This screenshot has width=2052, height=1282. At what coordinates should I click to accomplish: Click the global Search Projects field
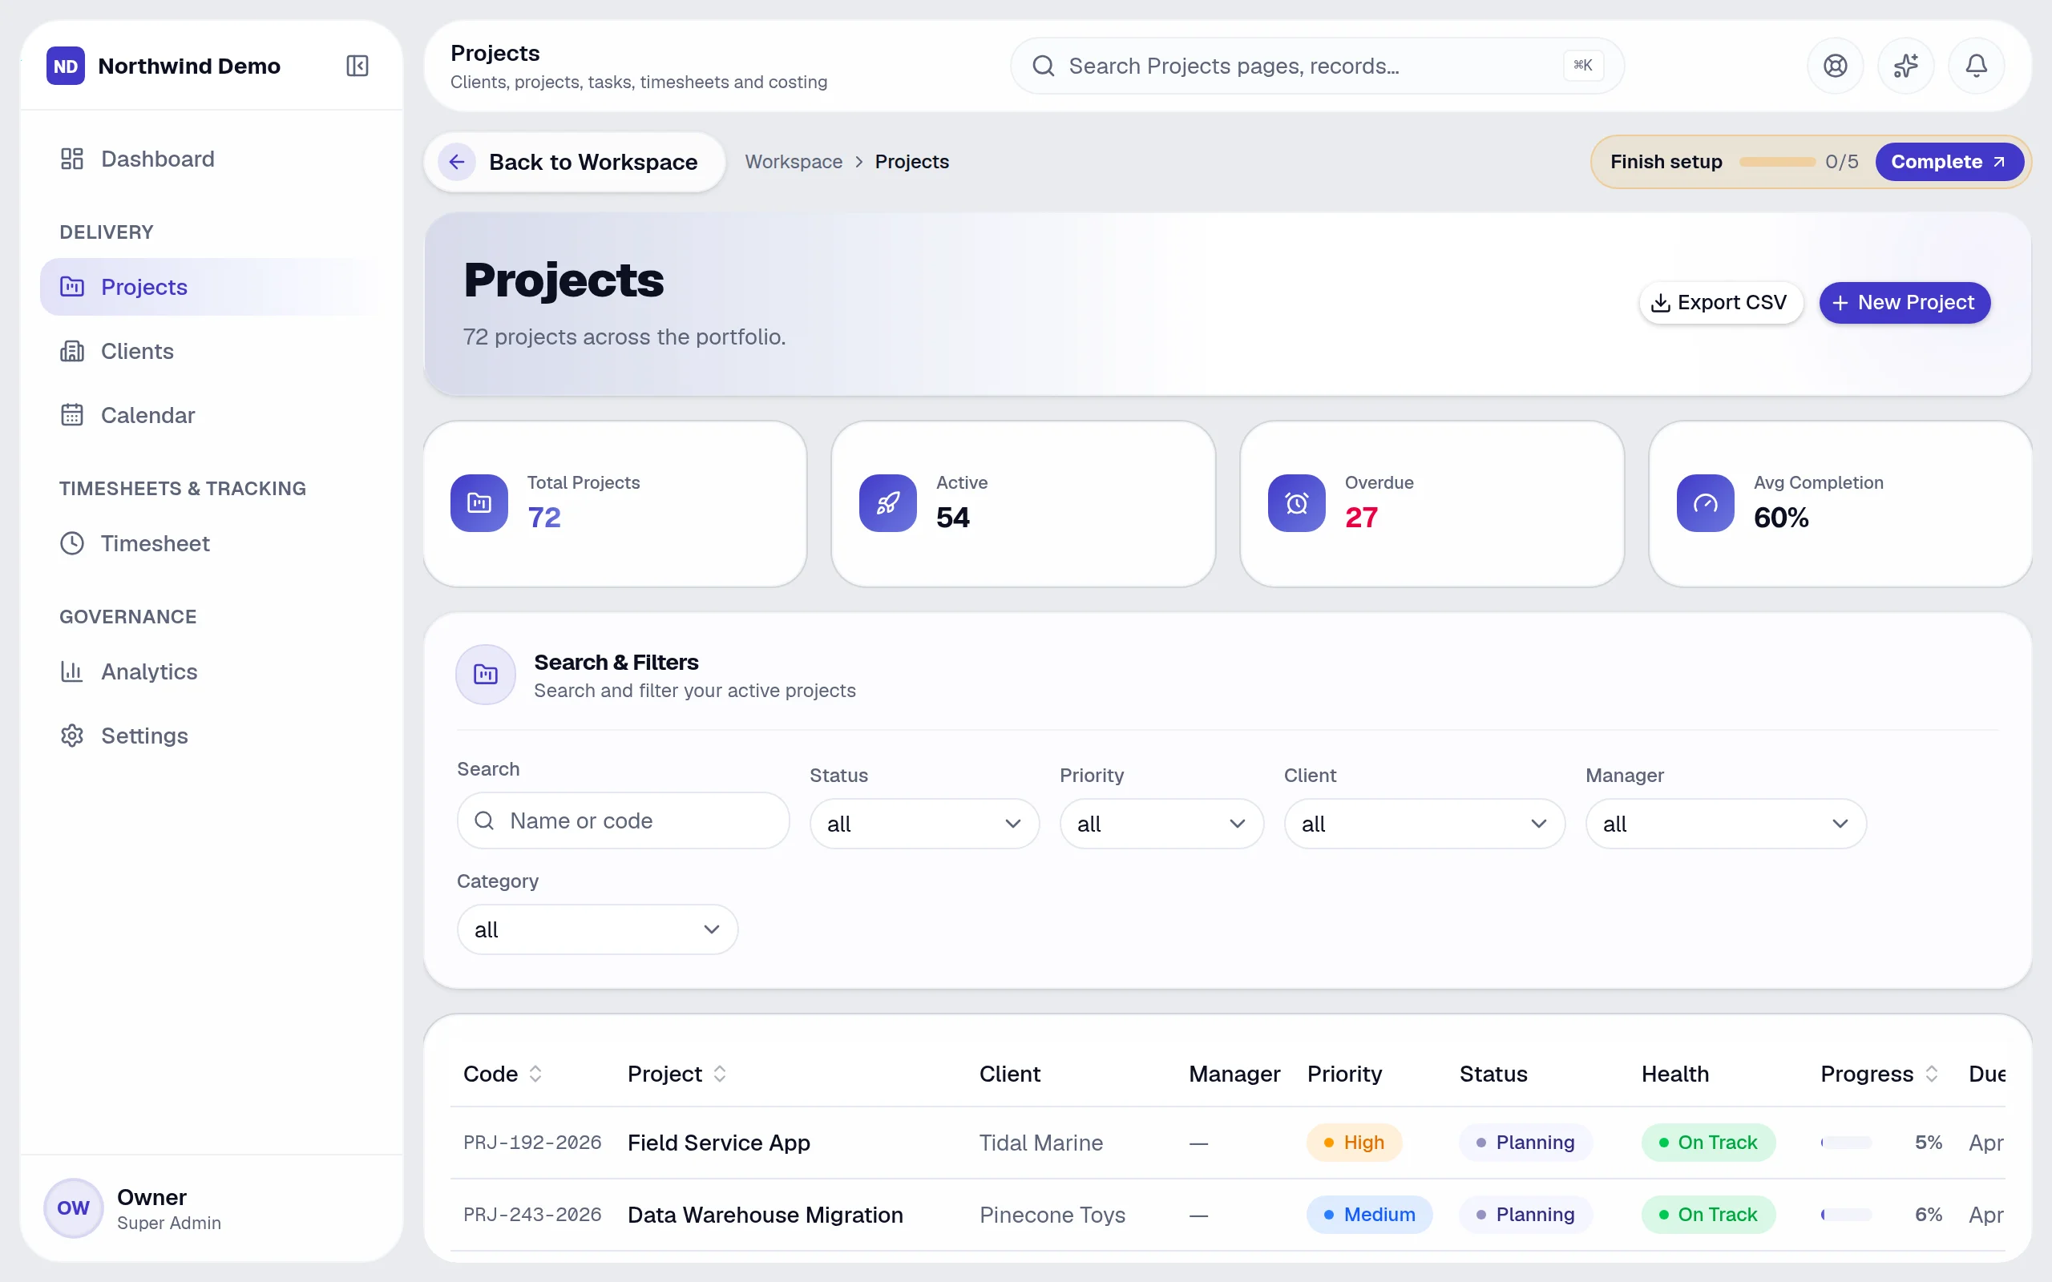pyautogui.click(x=1317, y=65)
